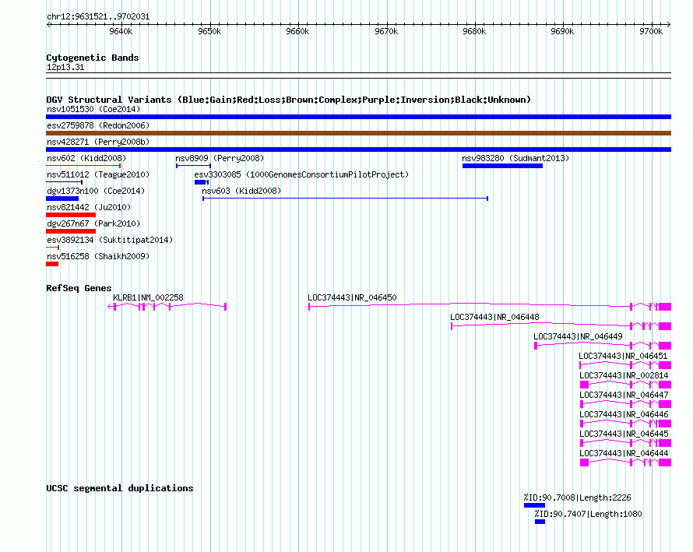Click the nsv1051530 (Coe2014) blue gain bar

(358, 117)
